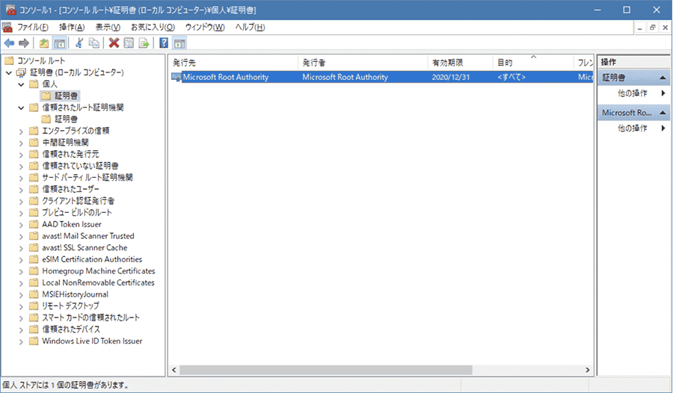
Task: Open the 表示(V) menu
Action: coord(108,27)
